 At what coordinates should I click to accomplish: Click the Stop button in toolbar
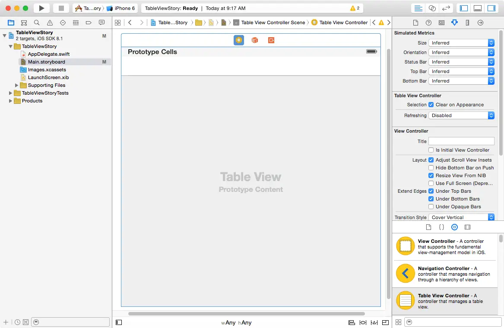click(x=61, y=8)
